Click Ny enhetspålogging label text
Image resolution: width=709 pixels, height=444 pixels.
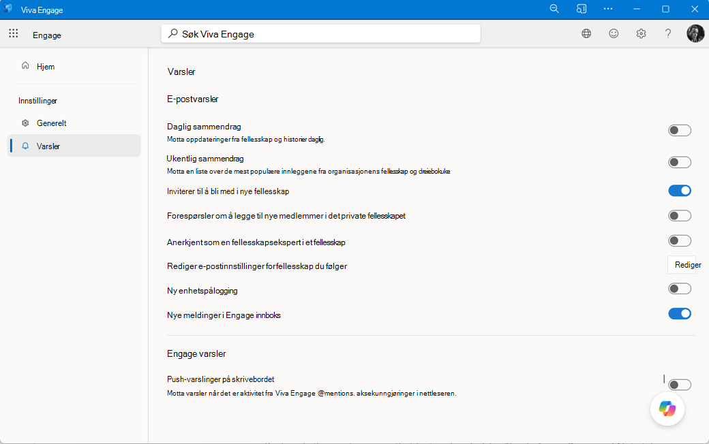click(x=202, y=290)
